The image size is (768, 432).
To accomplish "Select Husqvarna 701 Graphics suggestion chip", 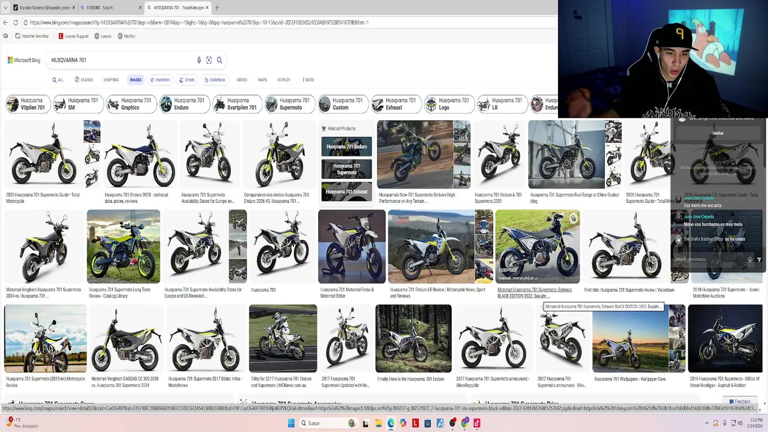I will [x=131, y=104].
